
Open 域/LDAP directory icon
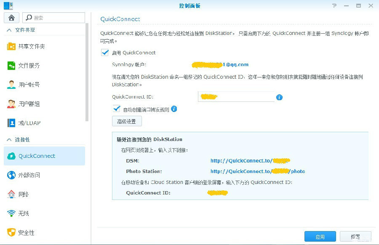coord(11,123)
